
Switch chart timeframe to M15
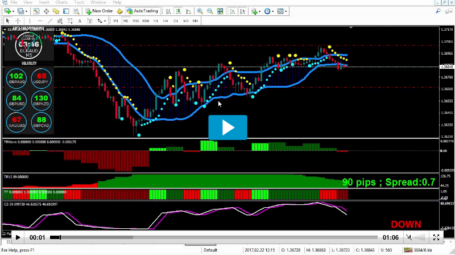pos(136,21)
